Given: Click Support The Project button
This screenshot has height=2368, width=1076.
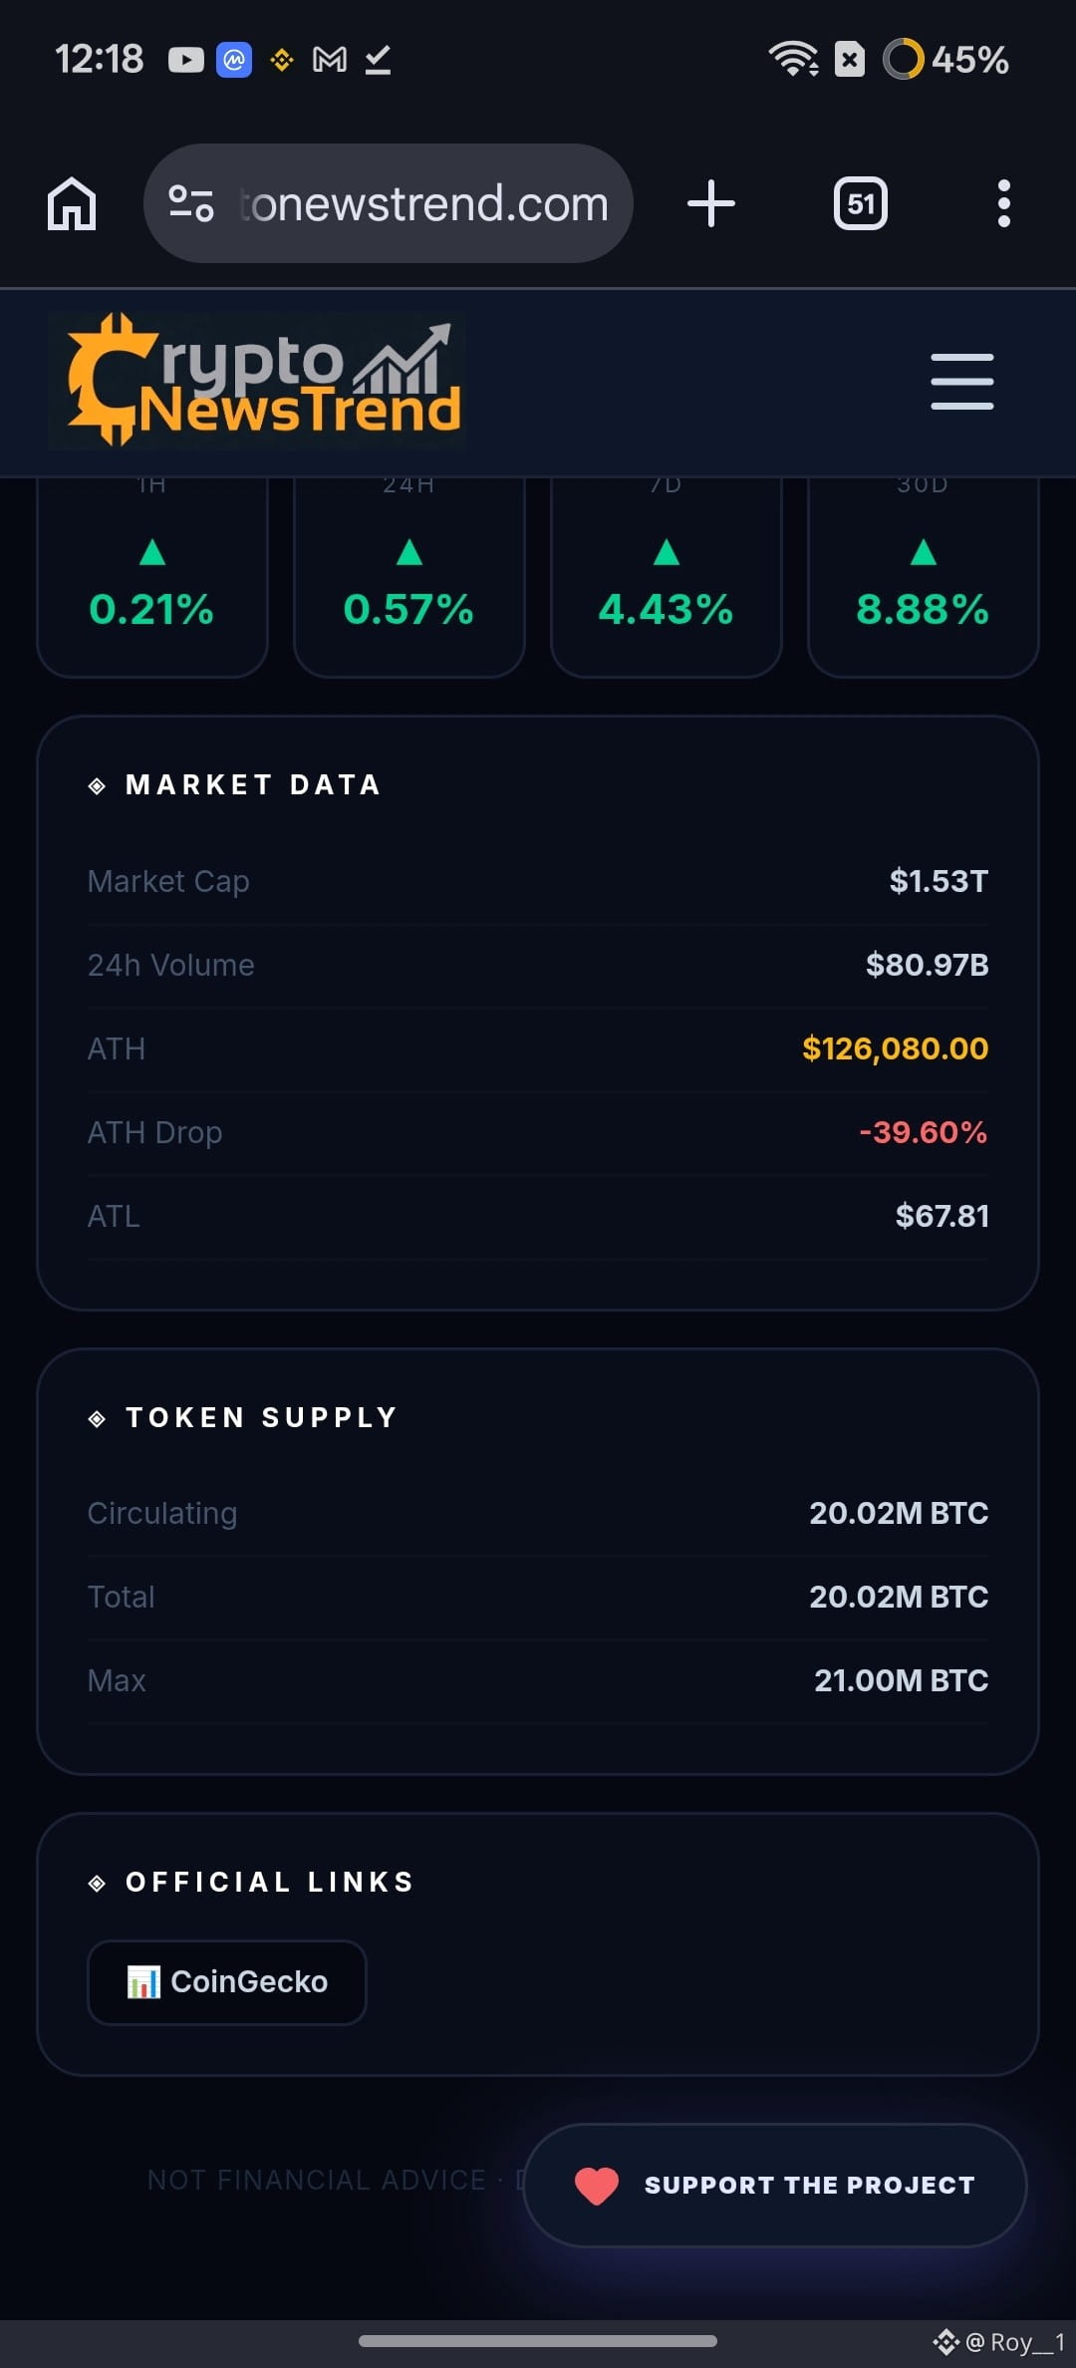Looking at the screenshot, I should click(x=775, y=2185).
